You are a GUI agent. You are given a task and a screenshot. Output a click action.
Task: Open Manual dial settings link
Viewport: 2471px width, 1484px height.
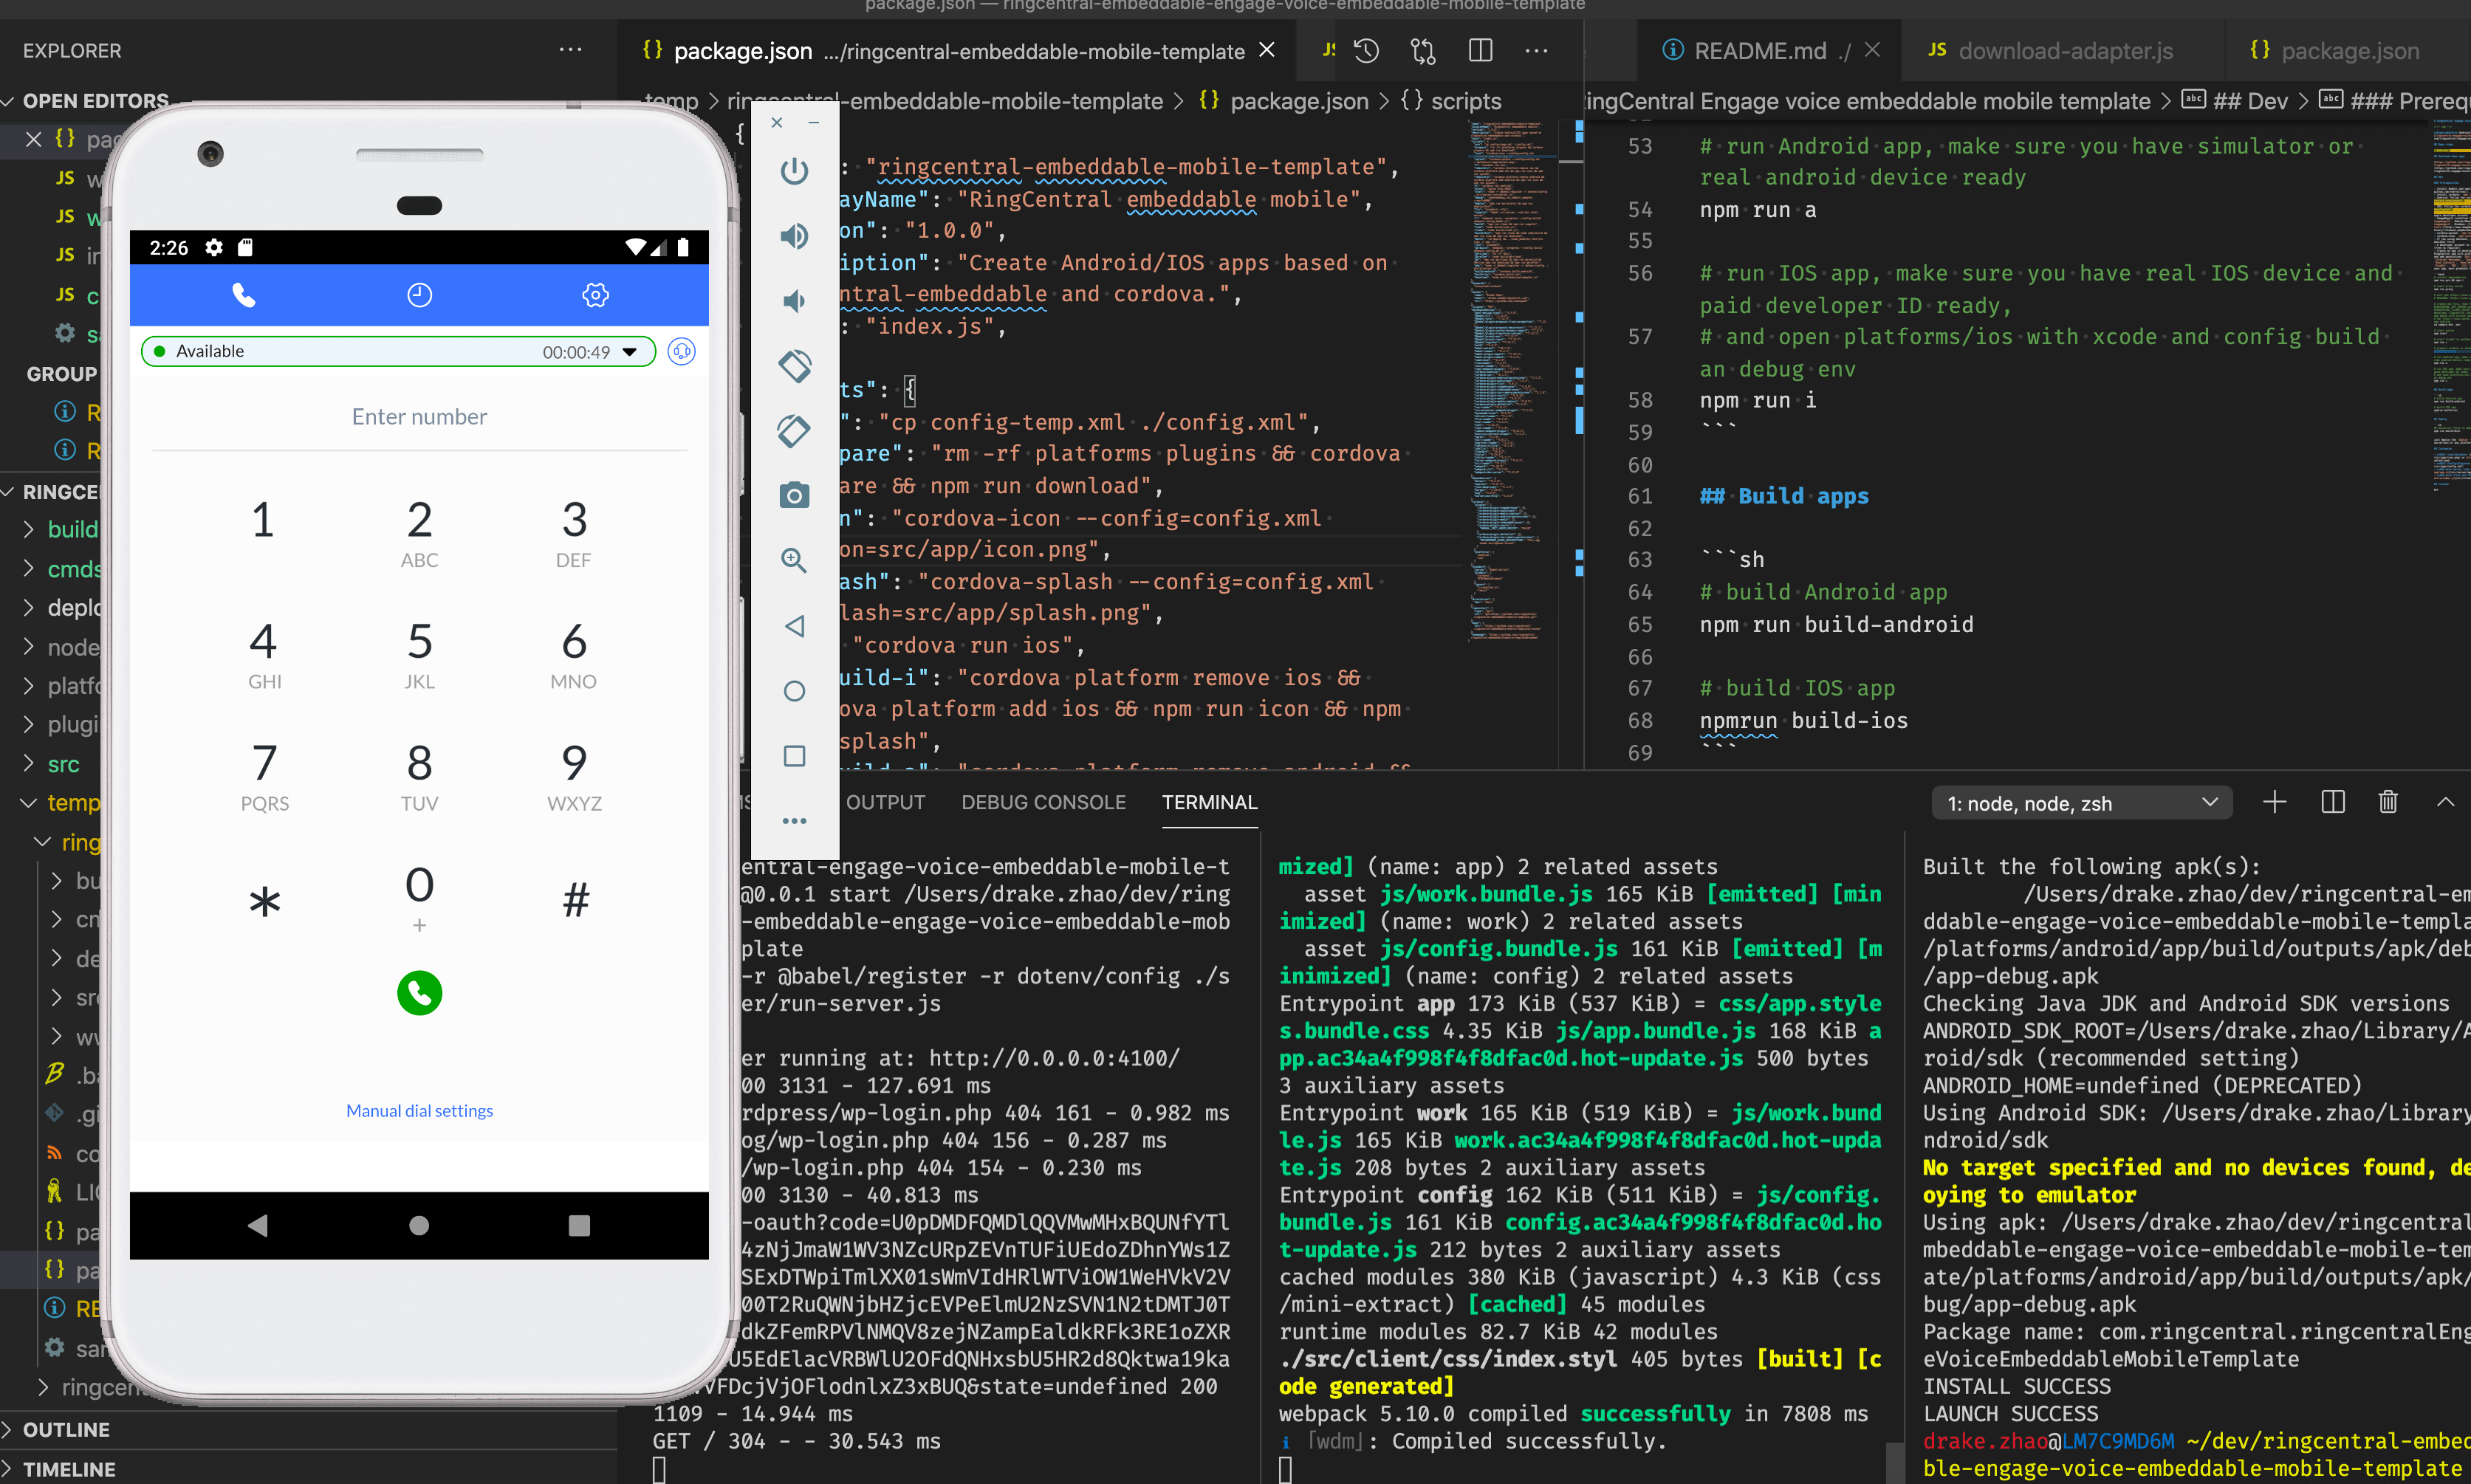click(419, 1111)
